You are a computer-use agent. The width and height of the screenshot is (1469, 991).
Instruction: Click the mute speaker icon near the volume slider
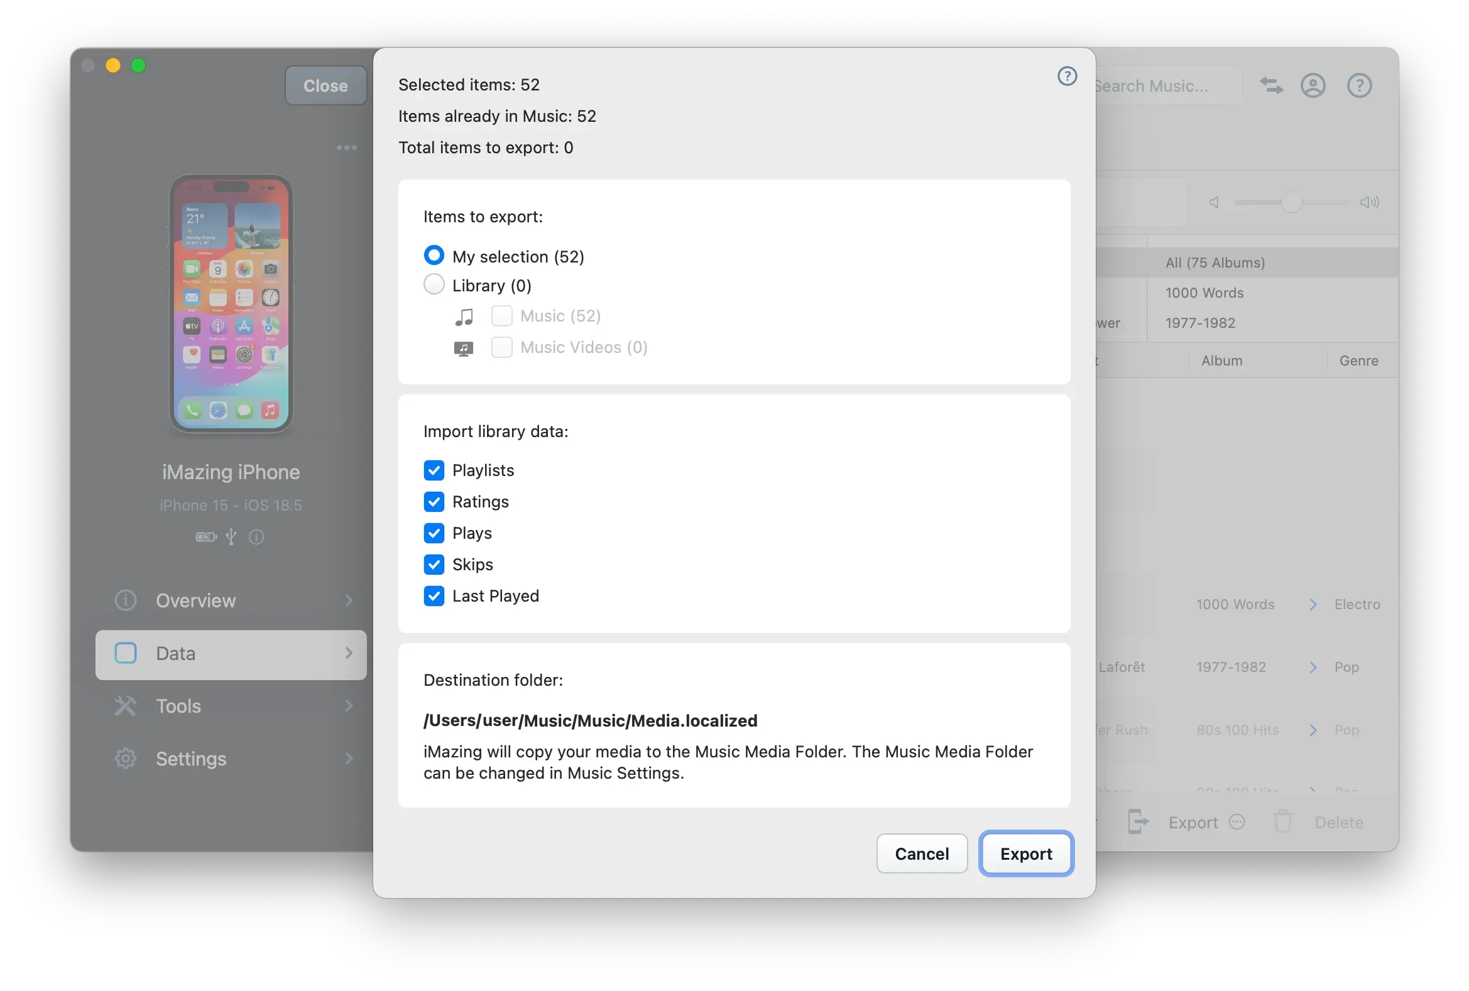pyautogui.click(x=1215, y=202)
